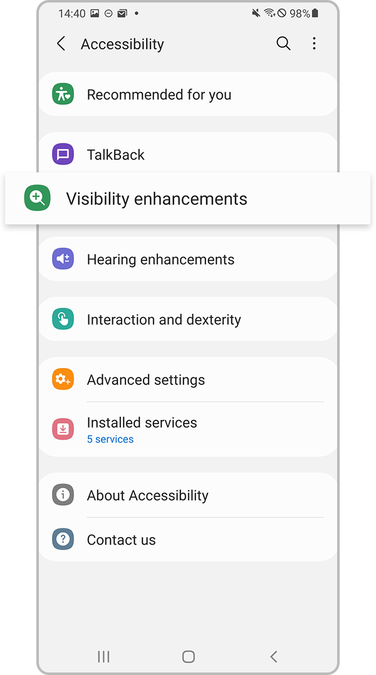Tap Contact us

(x=122, y=540)
